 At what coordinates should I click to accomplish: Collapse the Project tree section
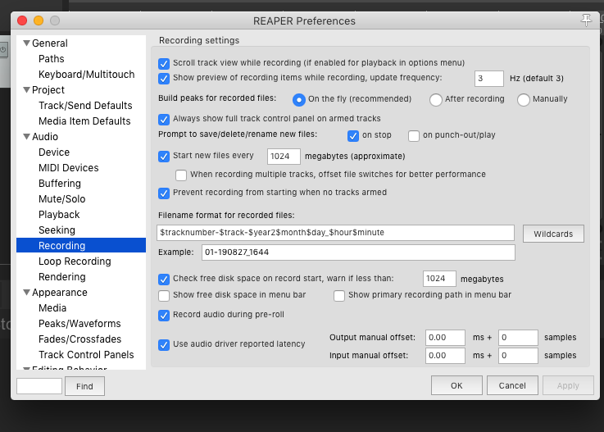[x=26, y=90]
